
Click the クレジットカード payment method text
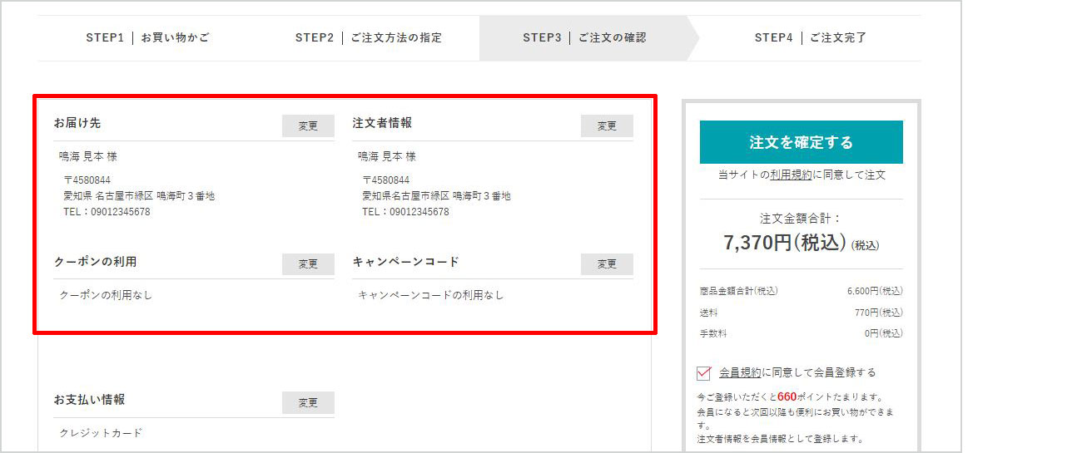pyautogui.click(x=101, y=433)
